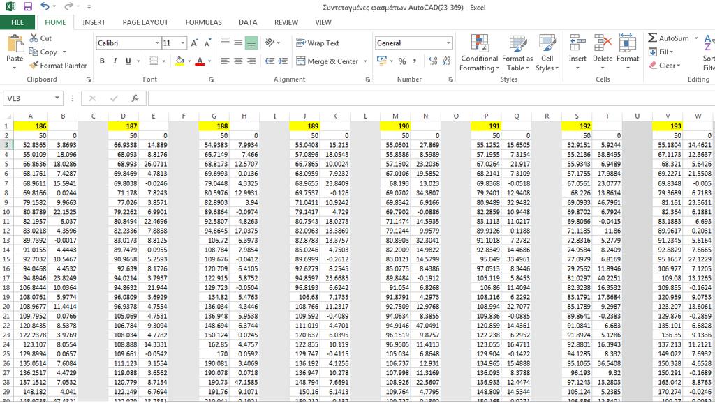
Task: Increase font size with the large A icon
Action: [x=195, y=43]
